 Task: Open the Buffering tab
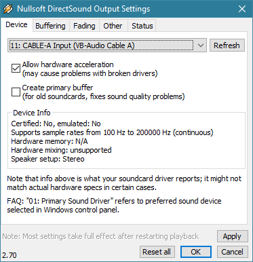tap(50, 26)
